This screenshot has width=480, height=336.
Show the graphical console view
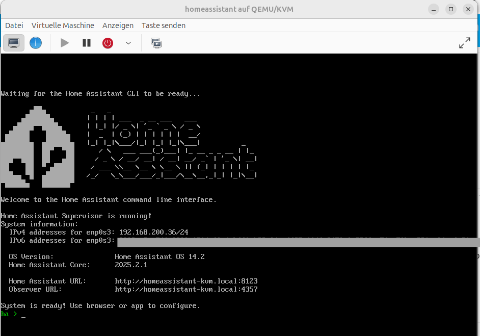(14, 43)
